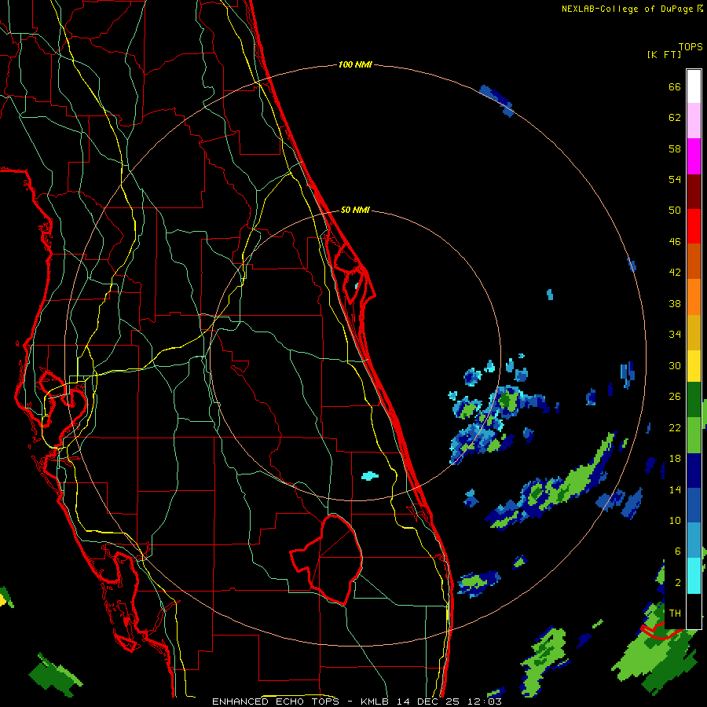The height and width of the screenshot is (707, 707).
Task: Click the 66 legend value
Action: click(x=675, y=87)
